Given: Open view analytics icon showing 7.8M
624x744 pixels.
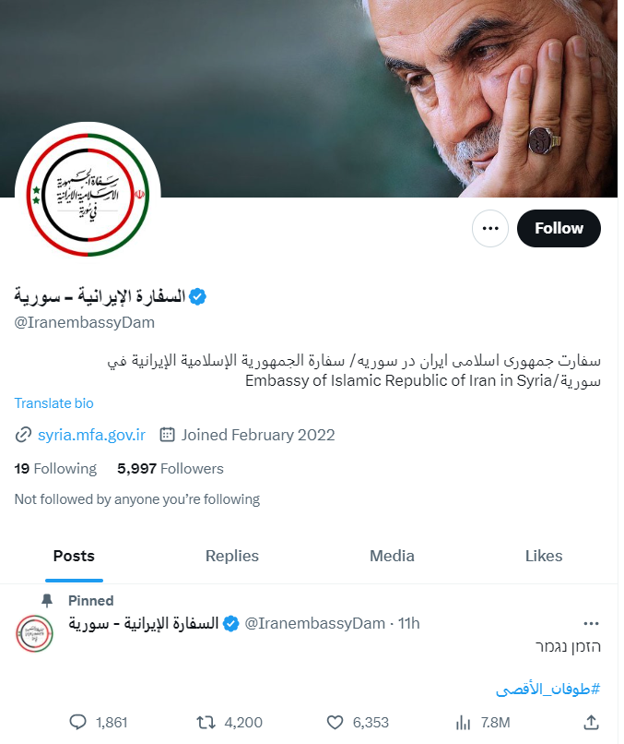Looking at the screenshot, I should coord(463,723).
